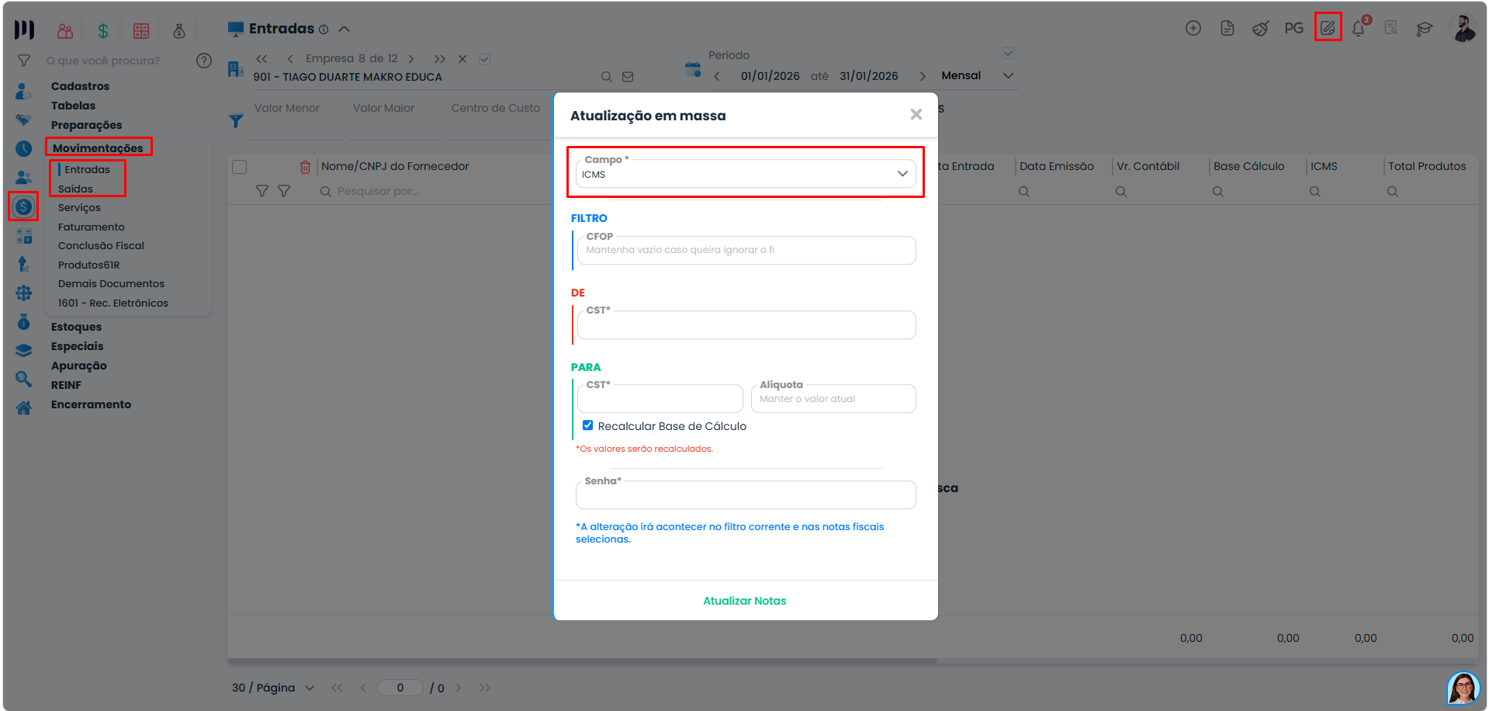Toggle the Recalcular Base de Cálculo checkbox

tap(587, 425)
